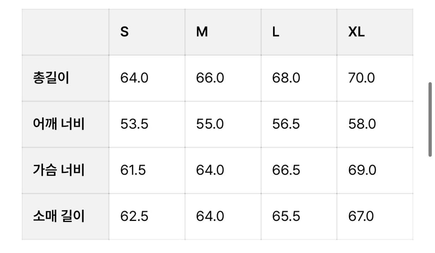This screenshot has height=253, width=435.
Task: Click the 총길이 value 68.0 for L
Action: [x=286, y=78]
